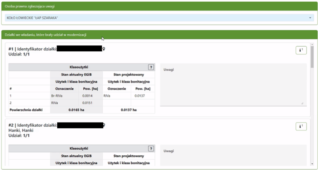Click the Klasoużytki help icon in parcel #1
318x170 pixels.
coord(151,67)
